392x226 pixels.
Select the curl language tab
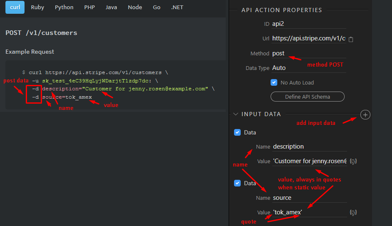point(15,7)
